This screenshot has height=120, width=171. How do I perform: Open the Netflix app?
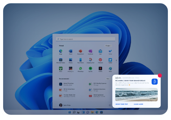(100, 70)
